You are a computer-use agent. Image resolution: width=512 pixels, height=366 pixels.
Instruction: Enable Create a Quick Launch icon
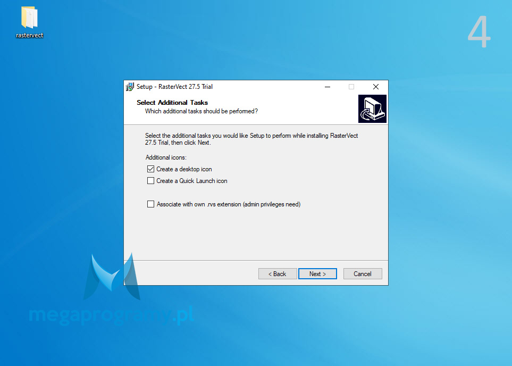point(150,181)
